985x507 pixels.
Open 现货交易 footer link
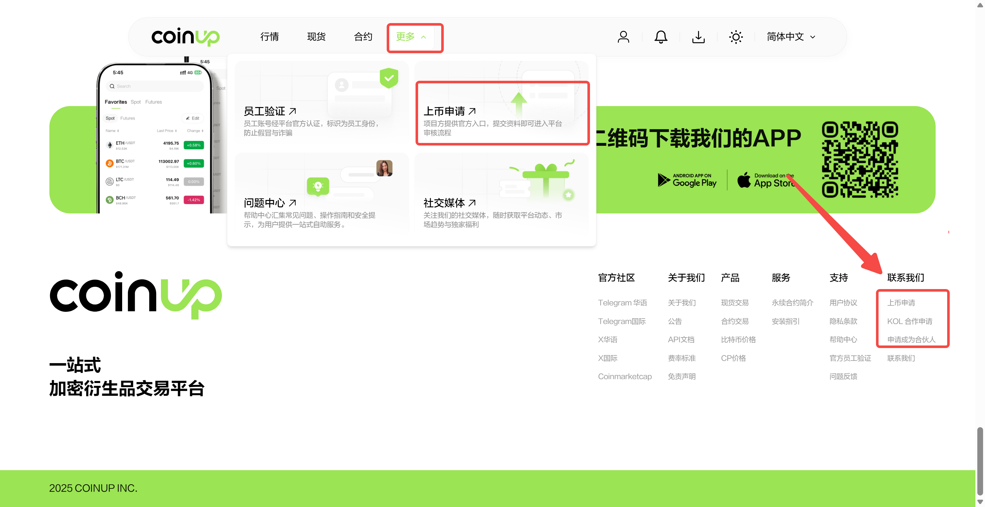pyautogui.click(x=735, y=303)
